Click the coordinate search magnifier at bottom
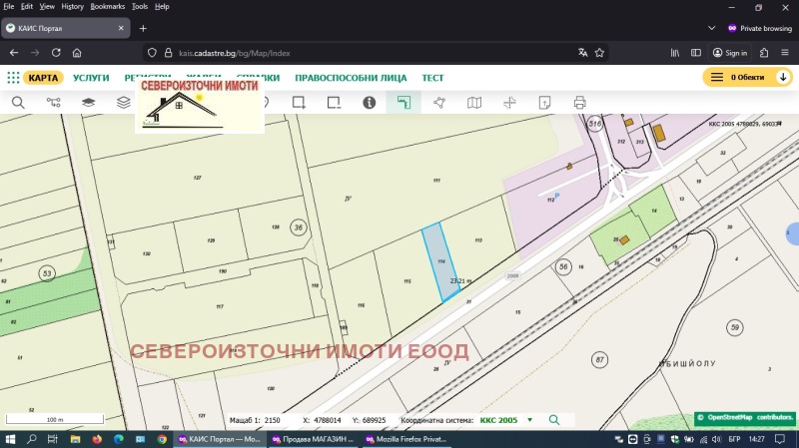This screenshot has height=448, width=799. [x=553, y=420]
